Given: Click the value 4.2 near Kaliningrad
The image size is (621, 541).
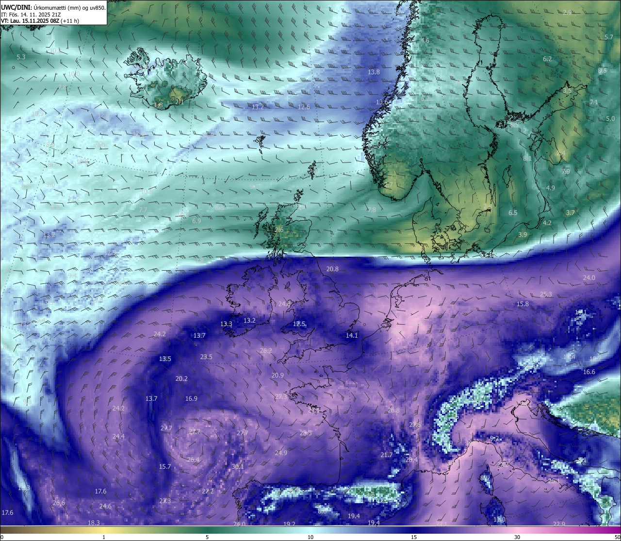Looking at the screenshot, I should coord(547,223).
